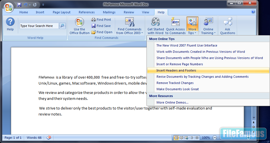Click paragraph starting 'We review and categorize'
The height and width of the screenshot is (143, 270).
coord(93,96)
